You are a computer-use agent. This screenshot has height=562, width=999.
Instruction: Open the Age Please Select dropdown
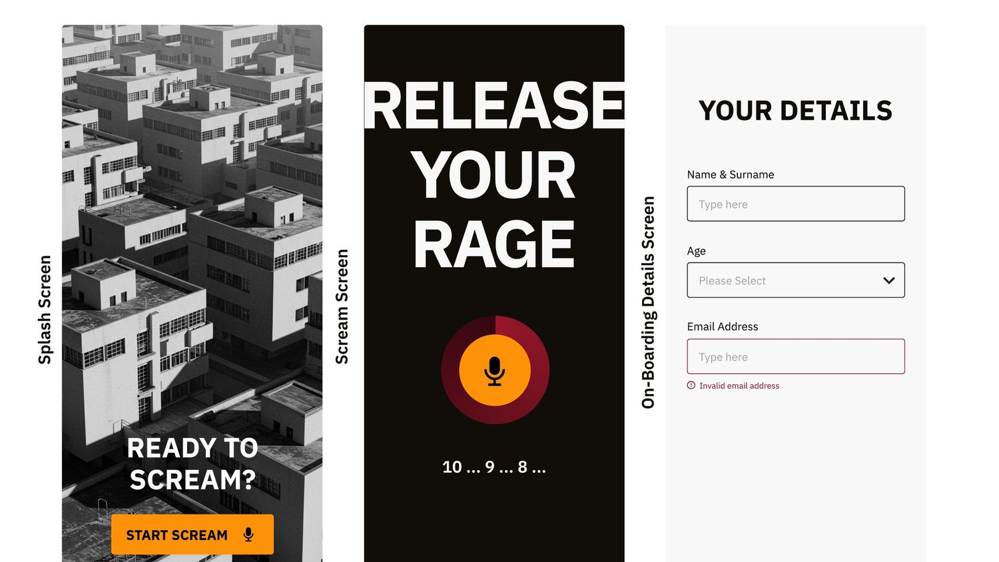796,280
